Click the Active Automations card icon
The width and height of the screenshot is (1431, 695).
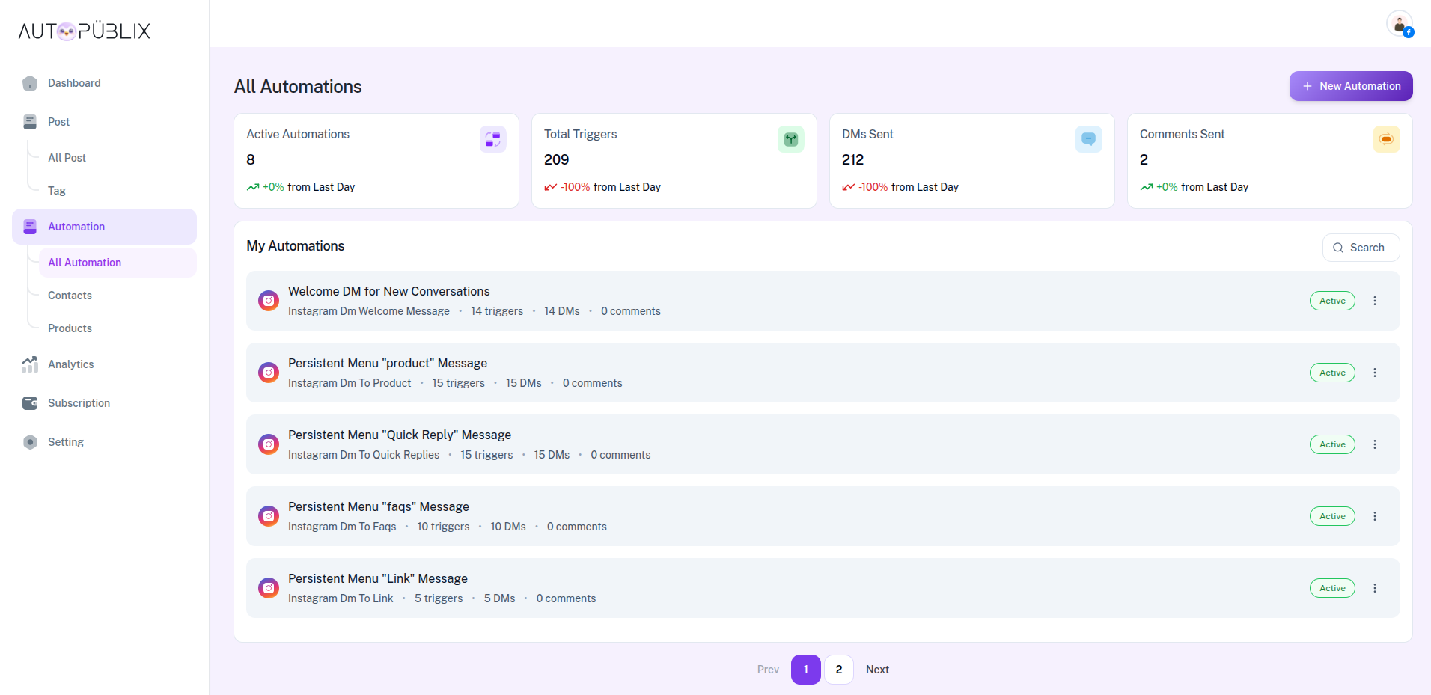[492, 139]
